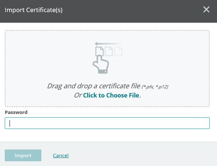Click the Password field label
The width and height of the screenshot is (217, 166).
(16, 112)
